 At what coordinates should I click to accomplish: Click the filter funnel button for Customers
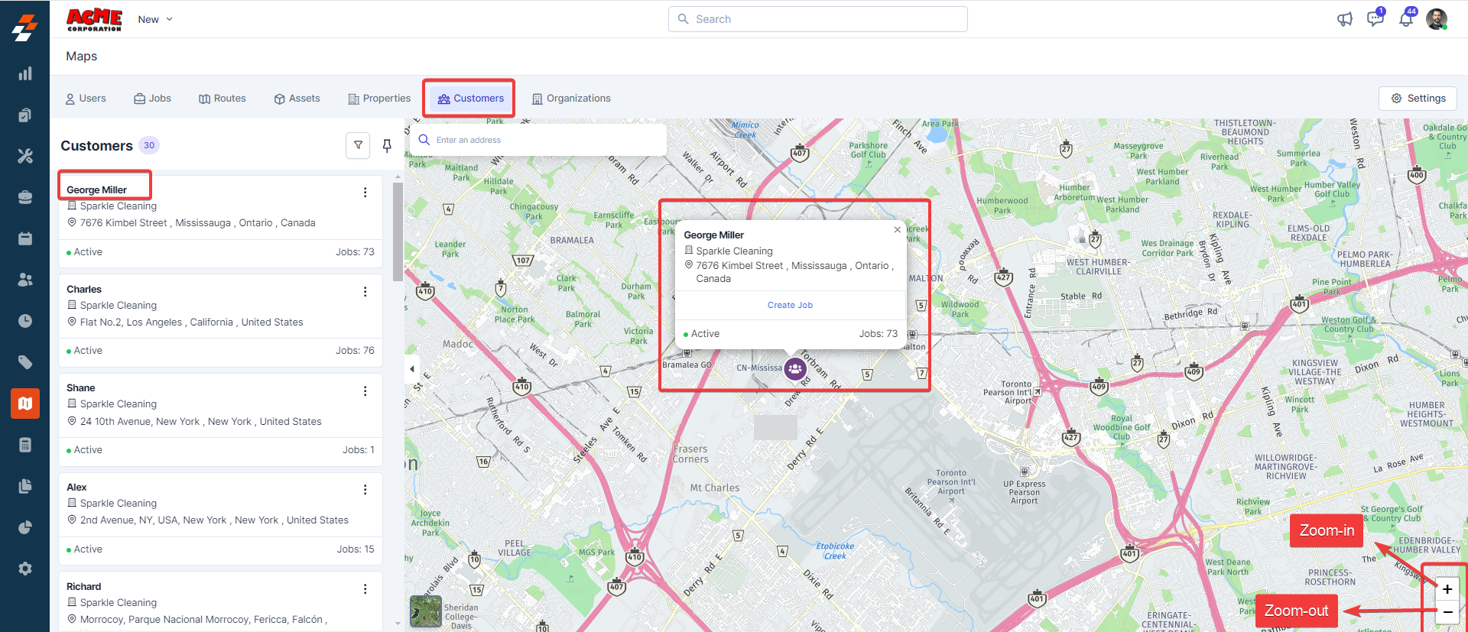point(358,145)
